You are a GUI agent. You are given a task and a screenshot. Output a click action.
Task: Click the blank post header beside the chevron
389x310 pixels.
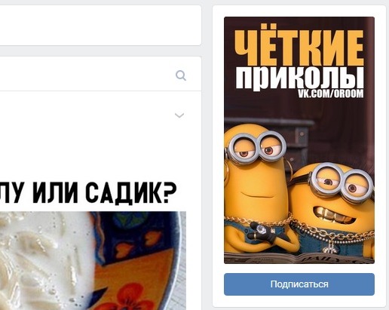click(x=85, y=115)
